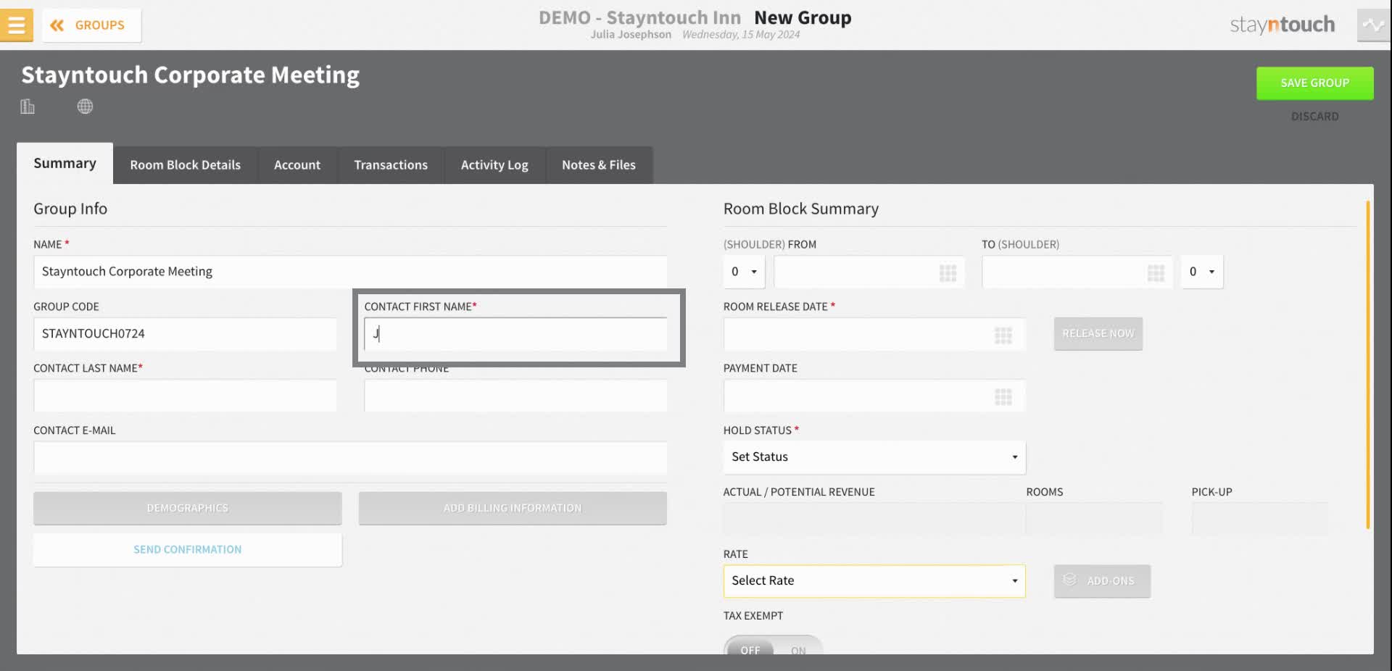The image size is (1392, 671).
Task: Click the shoulder From date field
Action: pos(869,272)
